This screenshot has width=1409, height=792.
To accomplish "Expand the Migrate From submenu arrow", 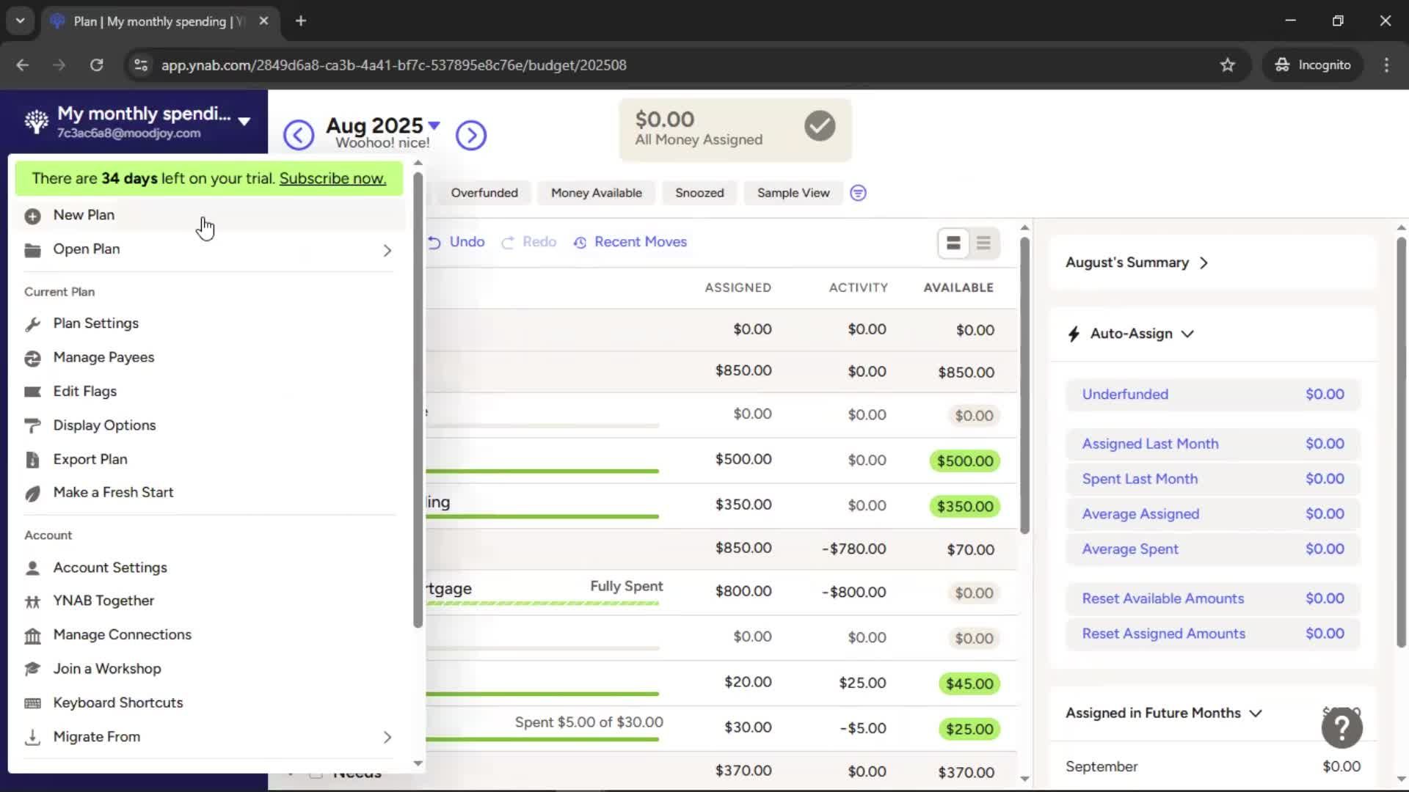I will click(x=387, y=737).
